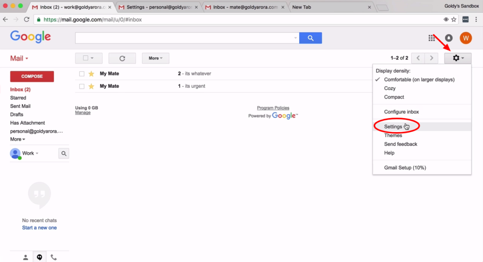
Task: Open Drafts folder
Action: [x=16, y=114]
